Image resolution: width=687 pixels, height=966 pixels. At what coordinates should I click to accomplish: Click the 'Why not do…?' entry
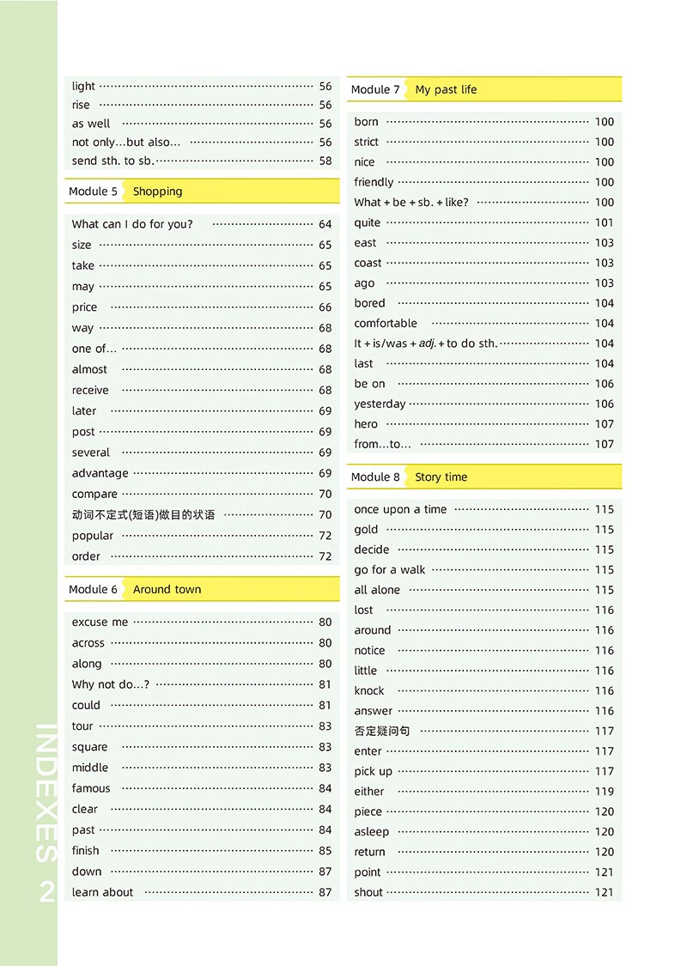pyautogui.click(x=111, y=684)
